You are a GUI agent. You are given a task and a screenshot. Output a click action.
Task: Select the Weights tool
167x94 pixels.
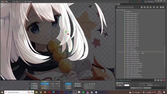pyautogui.click(x=34, y=86)
